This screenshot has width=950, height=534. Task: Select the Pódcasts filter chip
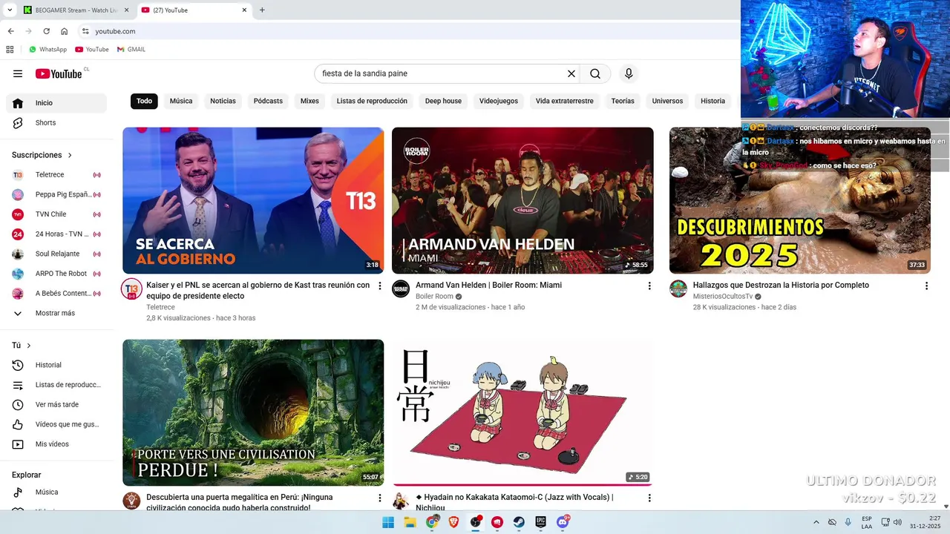click(x=268, y=101)
